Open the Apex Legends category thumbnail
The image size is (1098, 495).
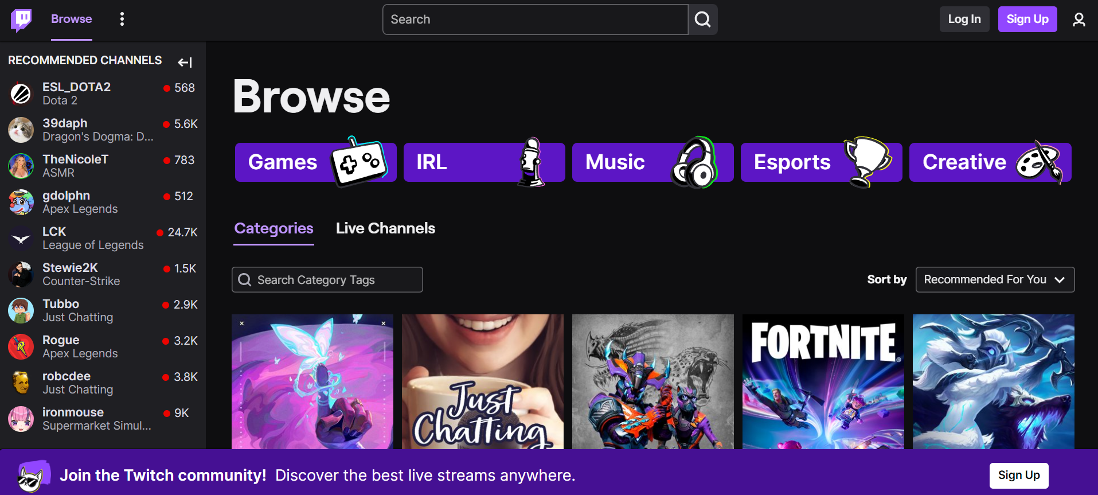(653, 381)
